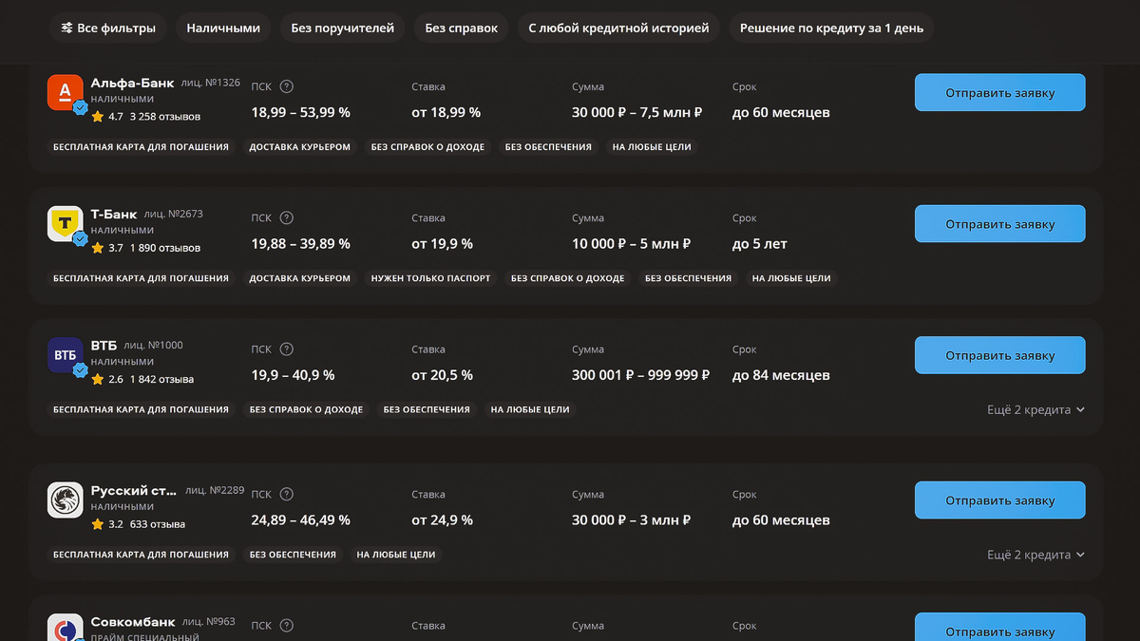The height and width of the screenshot is (641, 1140).
Task: Toggle the Без справок filter chip
Action: pyautogui.click(x=462, y=28)
